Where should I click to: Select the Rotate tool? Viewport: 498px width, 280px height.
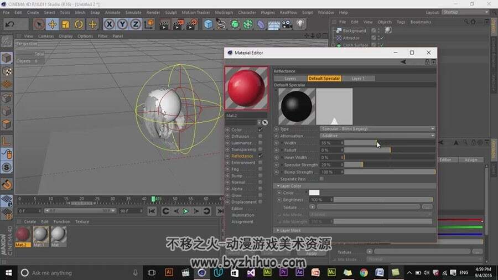79,24
